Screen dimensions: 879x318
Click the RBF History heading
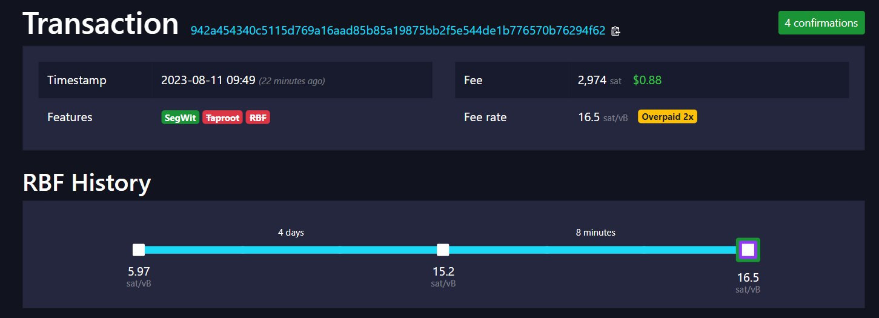pyautogui.click(x=87, y=182)
